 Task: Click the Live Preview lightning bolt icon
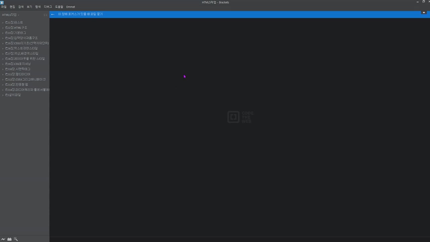coord(3,239)
